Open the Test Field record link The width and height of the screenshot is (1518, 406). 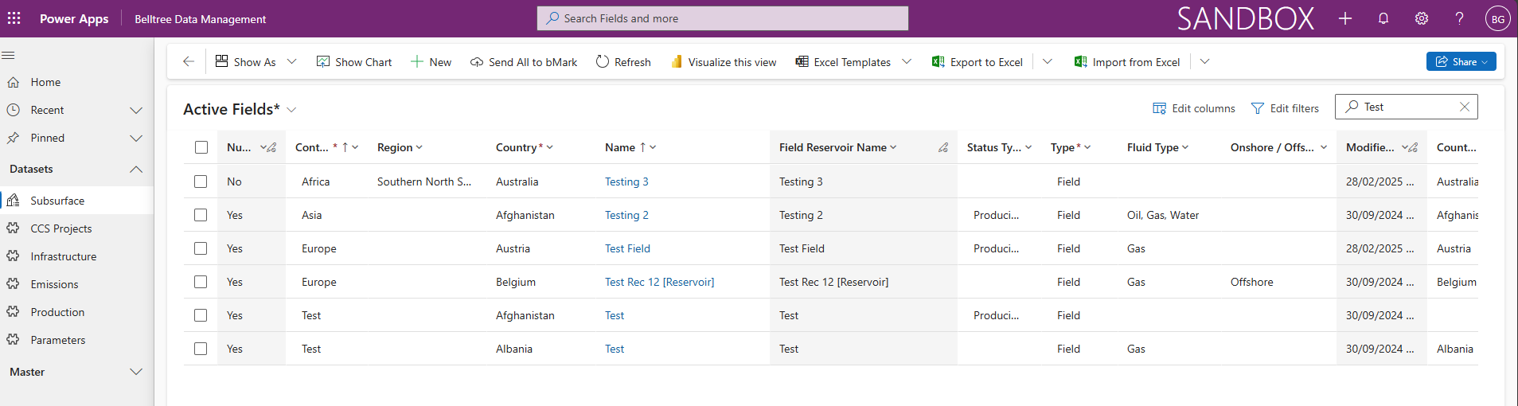pyautogui.click(x=627, y=248)
